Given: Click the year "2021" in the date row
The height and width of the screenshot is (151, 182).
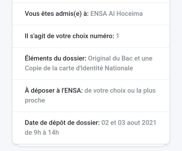Looking at the screenshot, I should (149, 123).
